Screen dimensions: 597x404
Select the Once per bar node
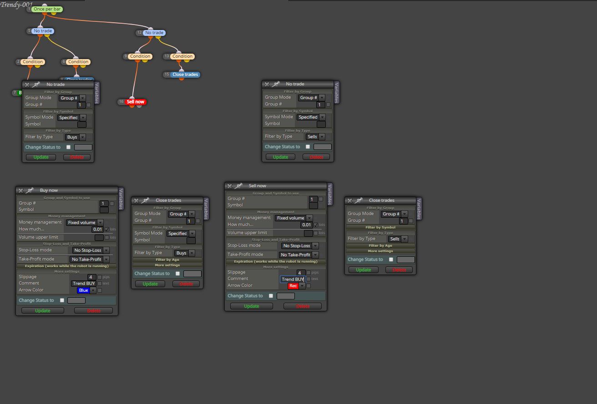[x=47, y=9]
